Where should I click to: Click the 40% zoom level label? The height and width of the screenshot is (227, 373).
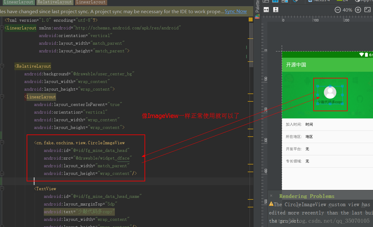347,10
